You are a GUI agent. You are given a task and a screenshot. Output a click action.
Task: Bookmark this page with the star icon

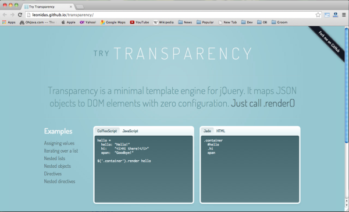click(x=318, y=15)
